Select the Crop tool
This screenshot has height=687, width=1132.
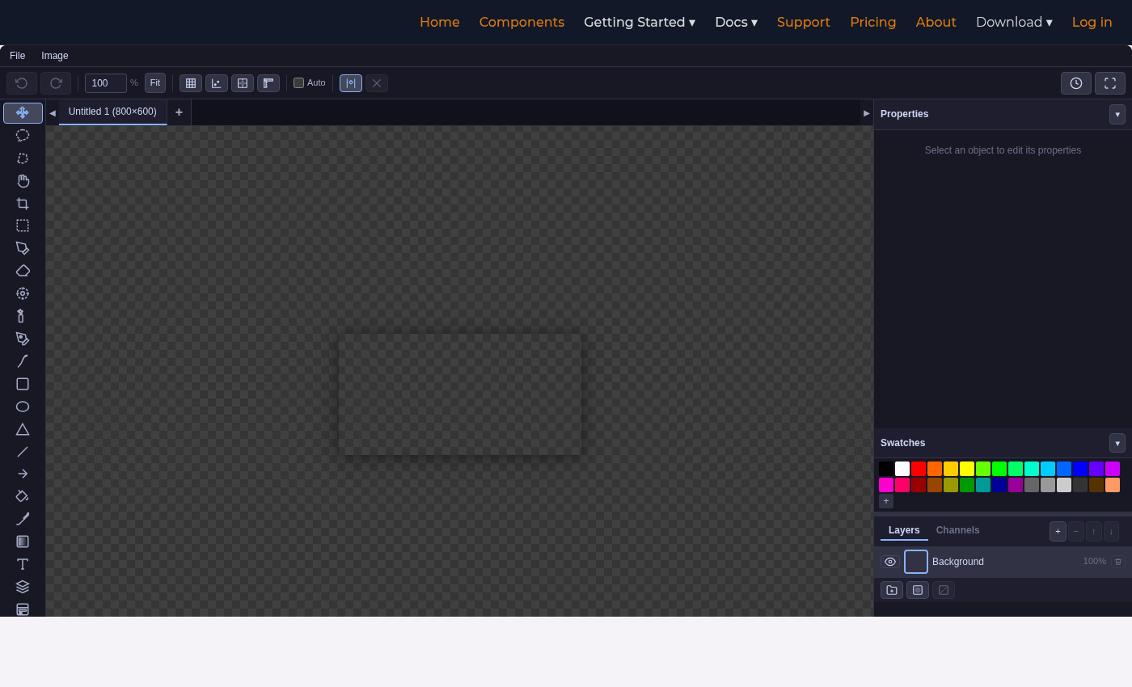[23, 204]
